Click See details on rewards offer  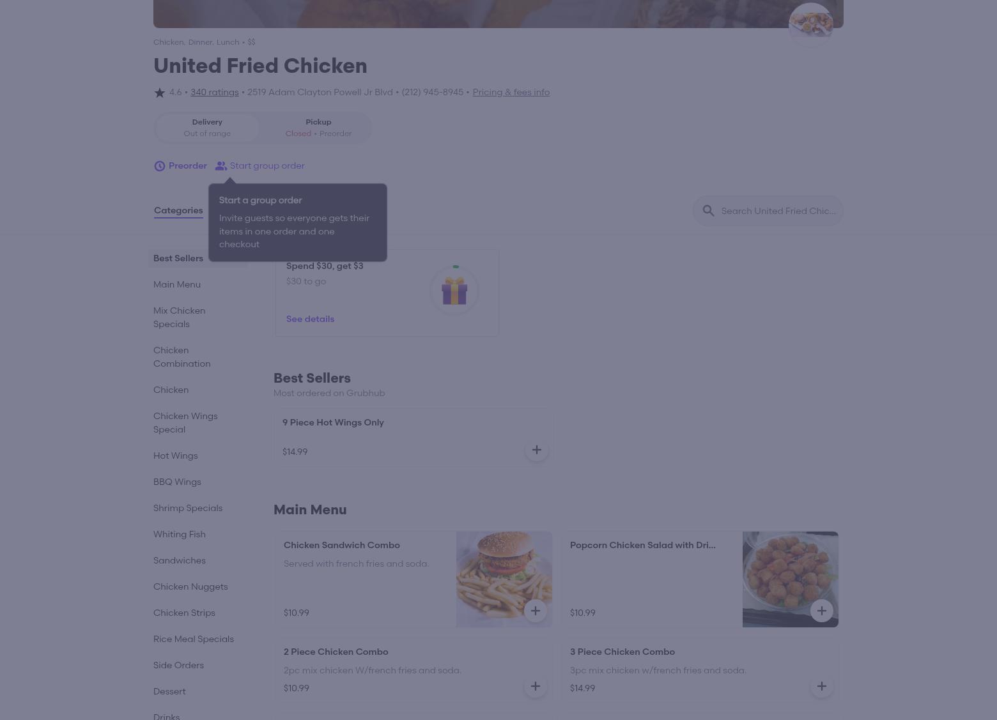[x=310, y=319]
